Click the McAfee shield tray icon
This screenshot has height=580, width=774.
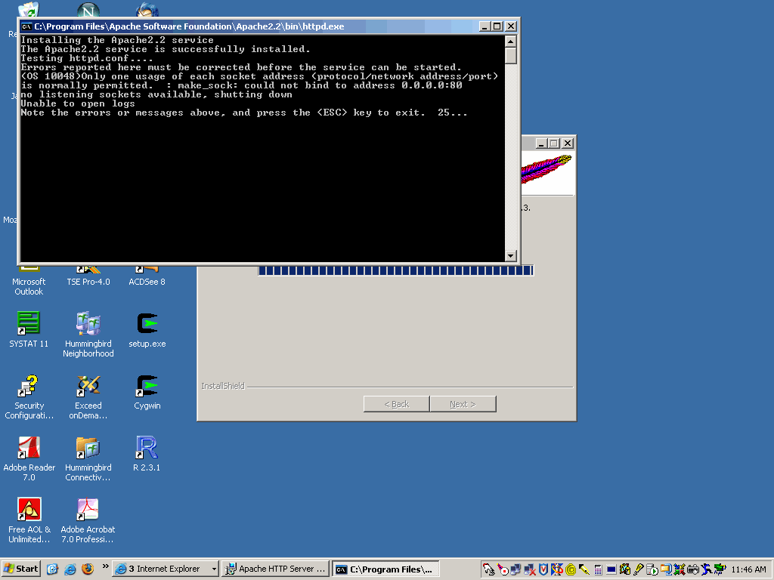[x=543, y=569]
